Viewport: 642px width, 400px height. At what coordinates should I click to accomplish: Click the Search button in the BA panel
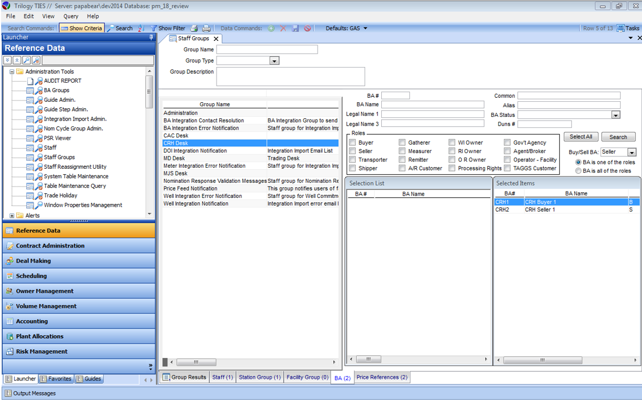point(618,137)
